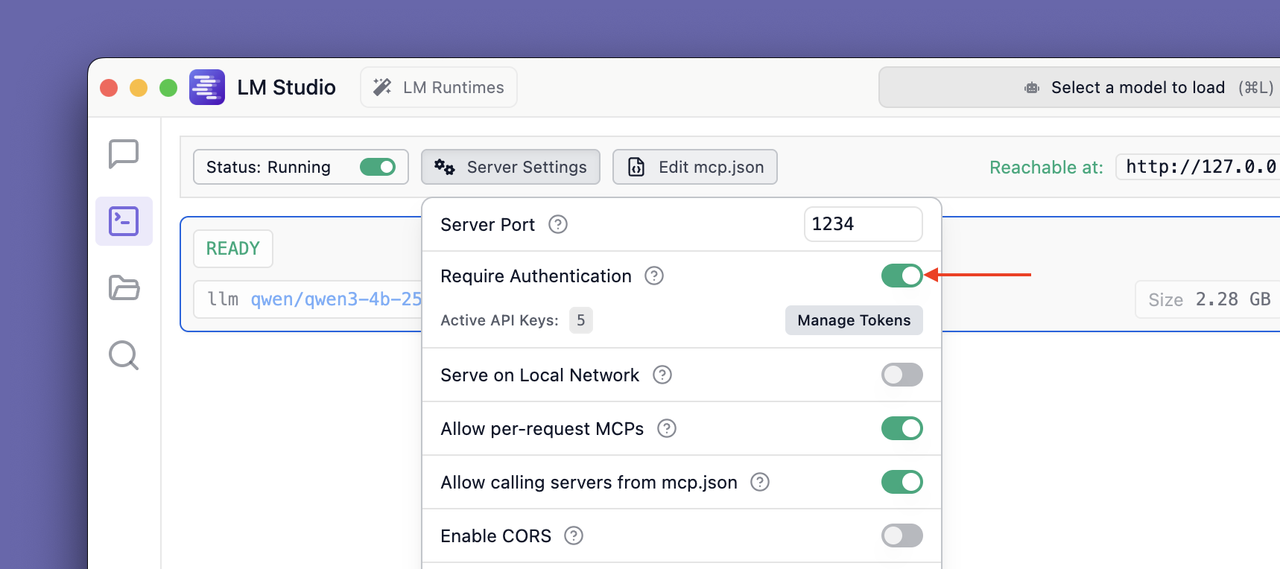Click the Server Port number field
Screen dimensions: 1280x569
click(863, 224)
